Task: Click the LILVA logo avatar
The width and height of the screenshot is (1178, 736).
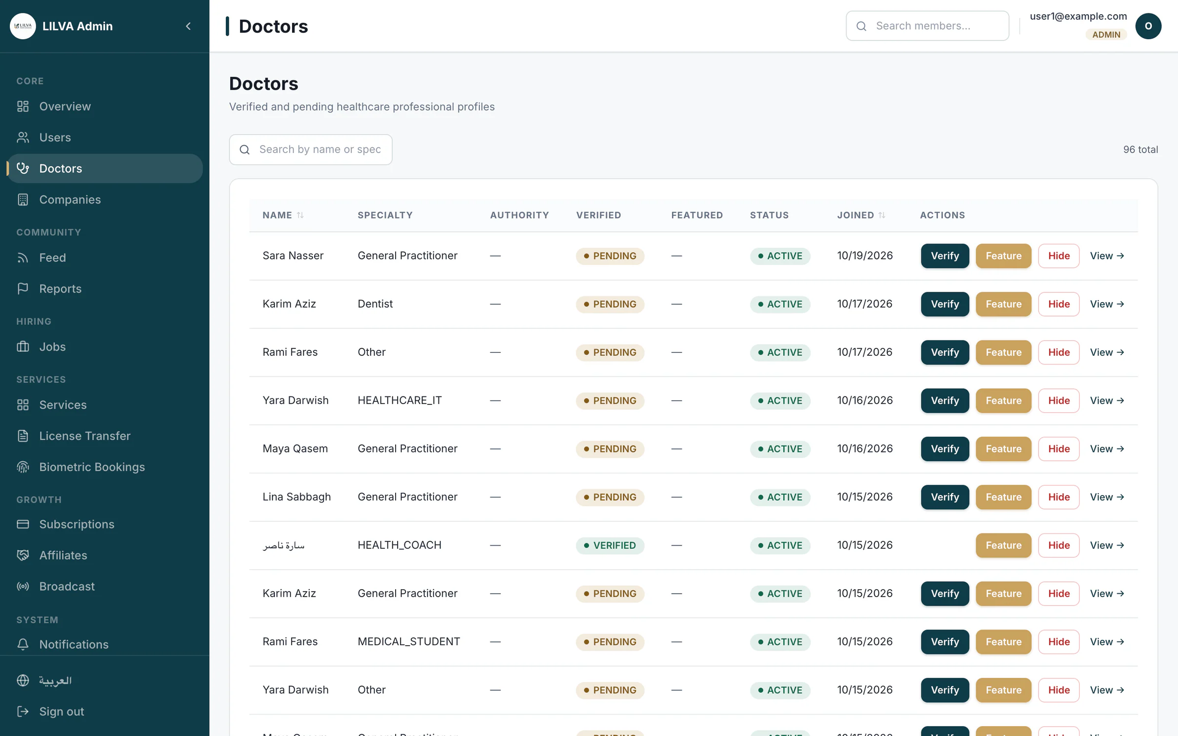Action: coord(23,26)
